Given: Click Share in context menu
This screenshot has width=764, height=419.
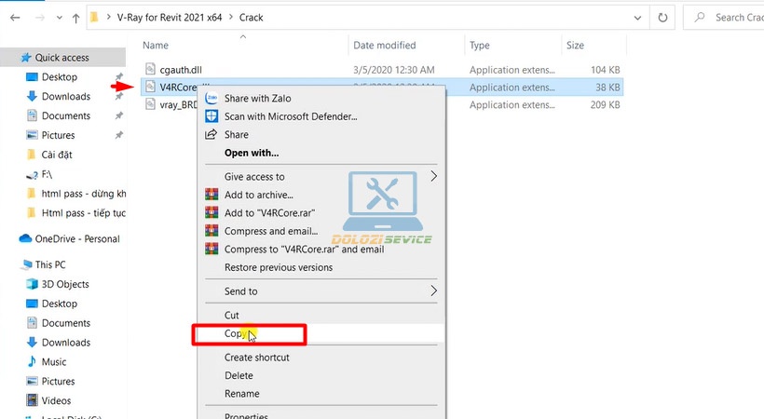Looking at the screenshot, I should 237,135.
